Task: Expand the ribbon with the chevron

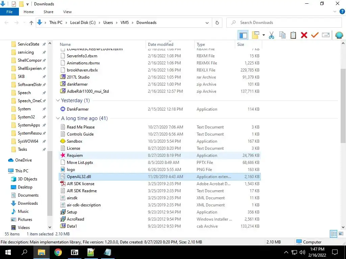Action: (335, 12)
